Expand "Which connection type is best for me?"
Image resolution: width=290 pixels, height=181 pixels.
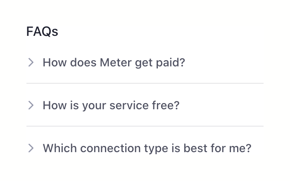147,148
